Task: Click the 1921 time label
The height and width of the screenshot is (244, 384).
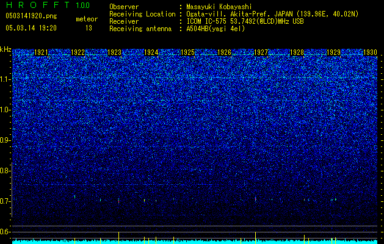Action: coord(41,52)
